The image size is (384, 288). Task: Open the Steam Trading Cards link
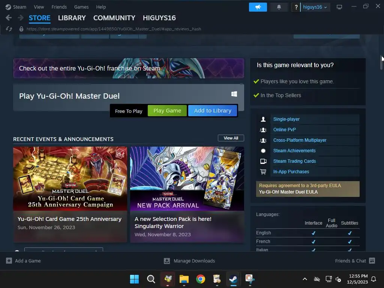294,161
